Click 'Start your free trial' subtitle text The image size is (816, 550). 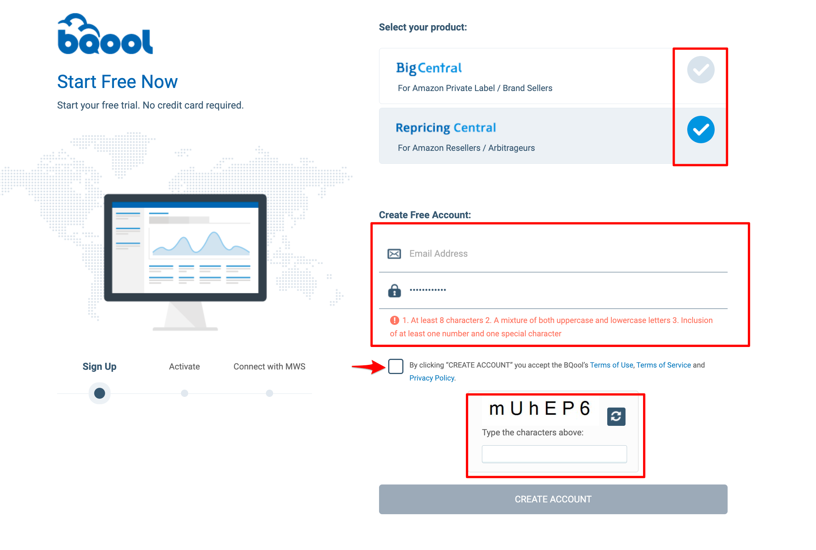coord(150,105)
